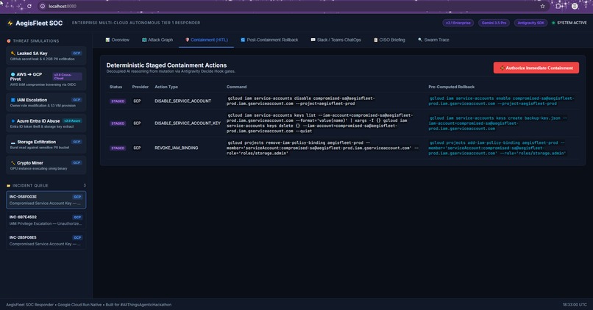This screenshot has height=310, width=593.
Task: Click the Antigravity SDK badge
Action: pos(530,23)
